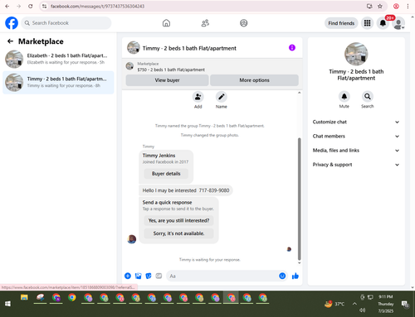Viewport: 415px width, 317px height.
Task: Open the purple conversation information icon
Action: coord(292,48)
